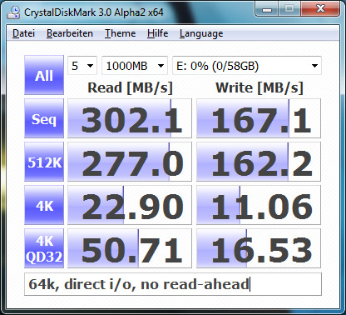The width and height of the screenshot is (346, 315).
Task: Open the test count dropdown showing 5
Action: pos(82,66)
